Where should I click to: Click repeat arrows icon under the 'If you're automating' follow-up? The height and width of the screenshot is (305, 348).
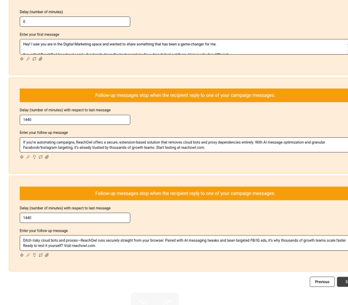tap(40, 157)
